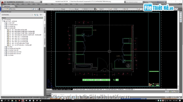Viewport: 183px width, 102px height.
Task: Select the Model Views side tab
Action: [45, 41]
